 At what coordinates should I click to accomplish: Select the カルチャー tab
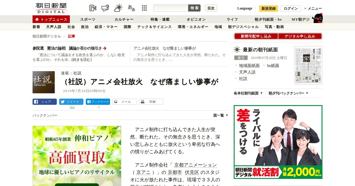pyautogui.click(x=124, y=19)
